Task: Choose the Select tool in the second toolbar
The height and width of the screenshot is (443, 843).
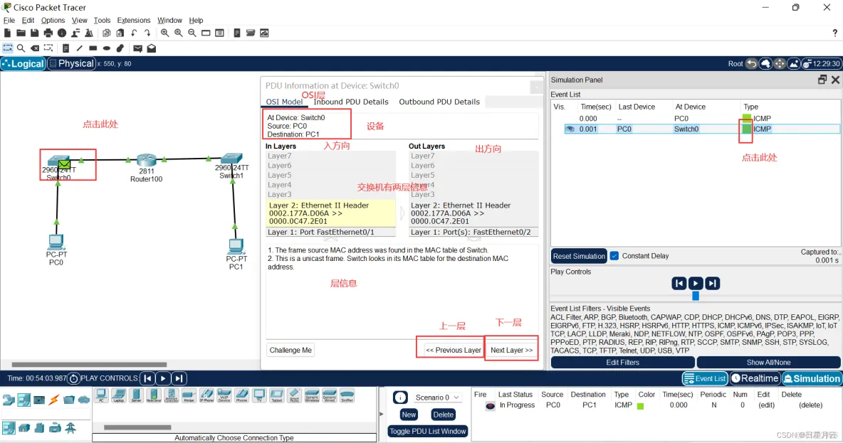Action: 8,48
